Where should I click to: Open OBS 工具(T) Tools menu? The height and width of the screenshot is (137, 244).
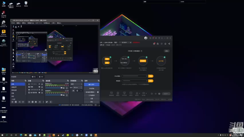tap(53, 23)
